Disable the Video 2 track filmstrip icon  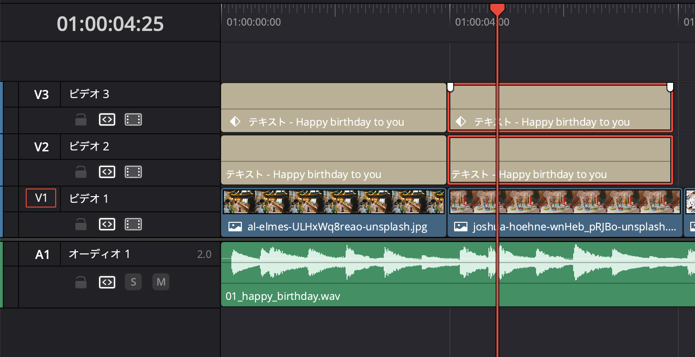[x=133, y=172]
